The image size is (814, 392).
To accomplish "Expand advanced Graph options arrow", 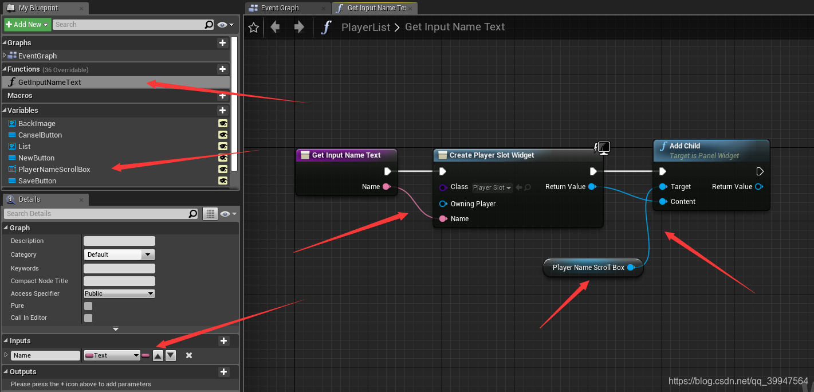I will click(x=116, y=328).
